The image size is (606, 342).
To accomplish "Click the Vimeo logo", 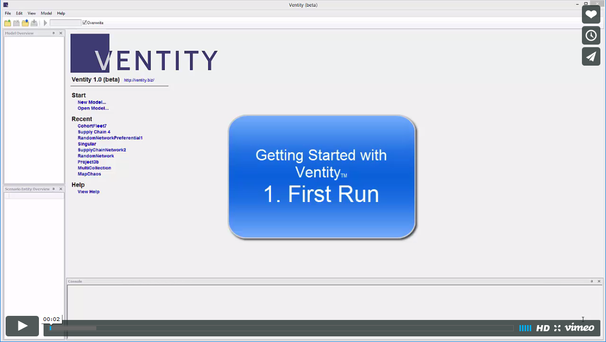I will [x=579, y=328].
